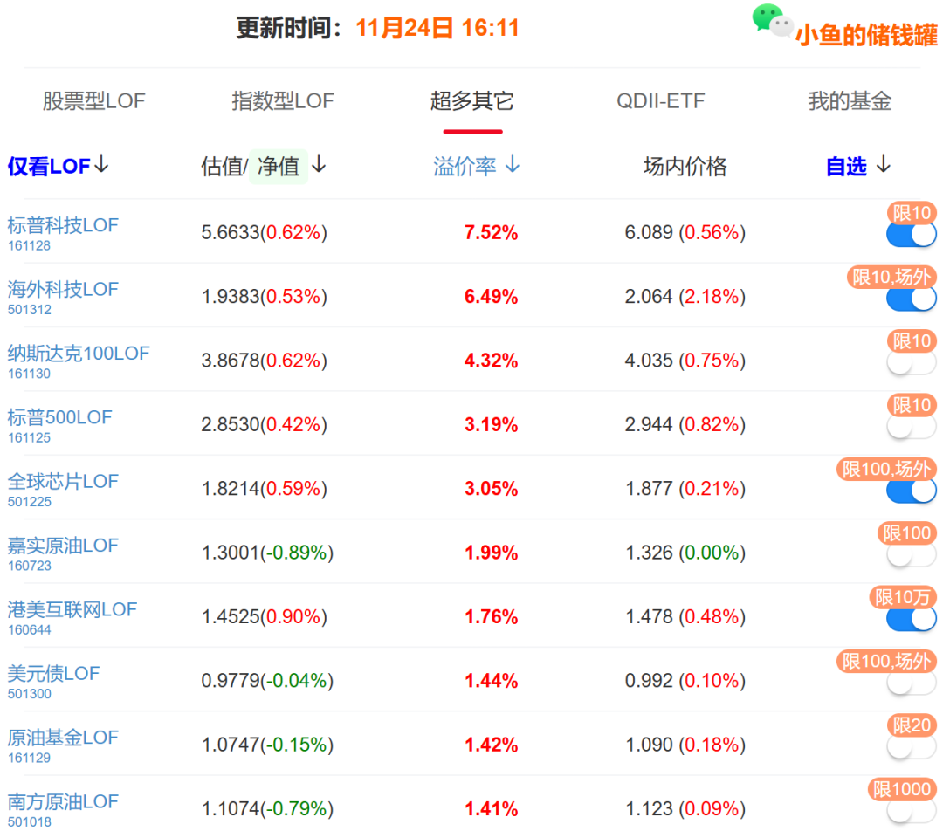Disable the toggle for 标普科技LOF
This screenshot has width=943, height=831.
coord(911,234)
